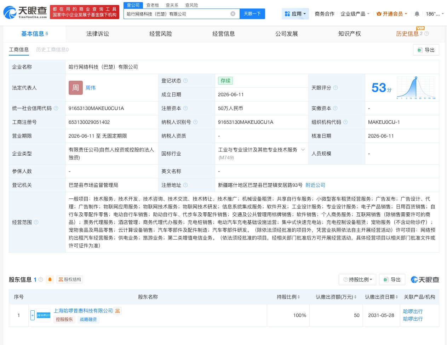This screenshot has width=447, height=345.
Task: Click the 哈啰出行 shareholder logo
Action: 44,315
